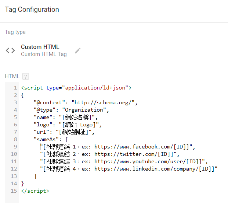Click the Custom HTML Tag subtitle text
Viewport: 228px width, 203px height.
[x=44, y=54]
